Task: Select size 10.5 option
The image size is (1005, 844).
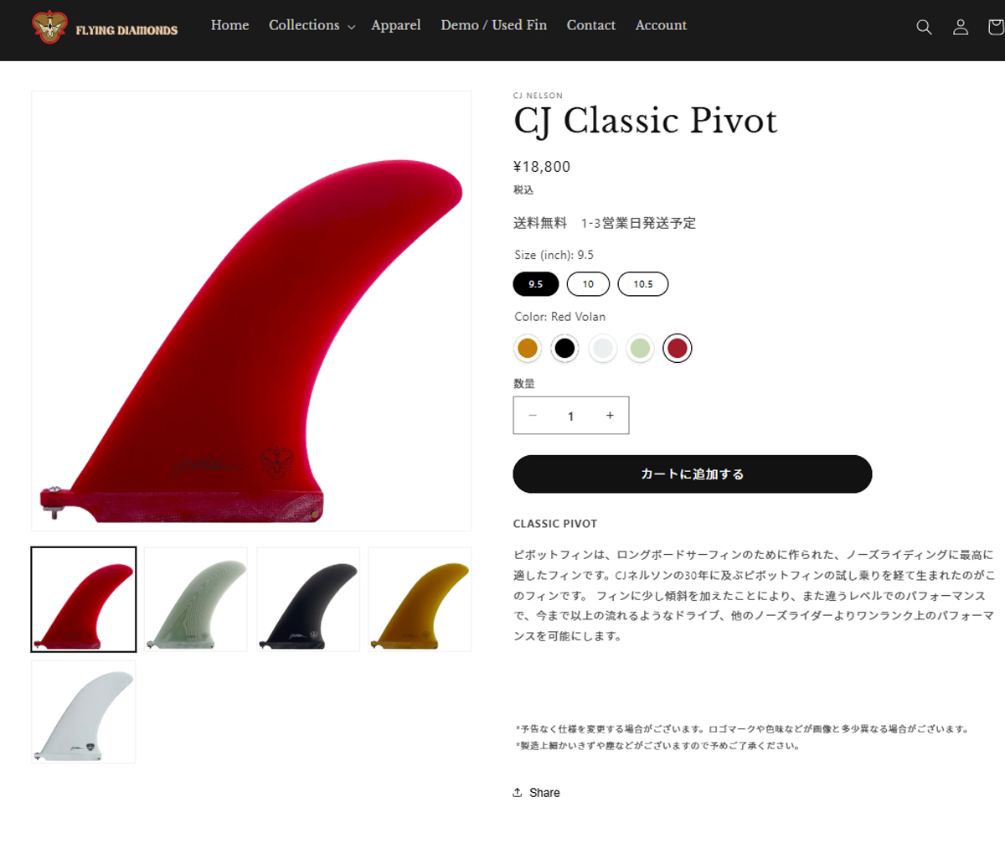Action: [642, 284]
